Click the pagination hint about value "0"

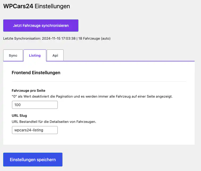click(92, 96)
